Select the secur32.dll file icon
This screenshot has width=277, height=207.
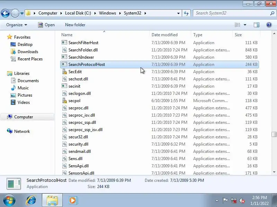(x=64, y=137)
